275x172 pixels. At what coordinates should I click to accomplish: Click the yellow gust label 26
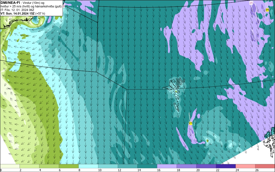tap(267, 10)
